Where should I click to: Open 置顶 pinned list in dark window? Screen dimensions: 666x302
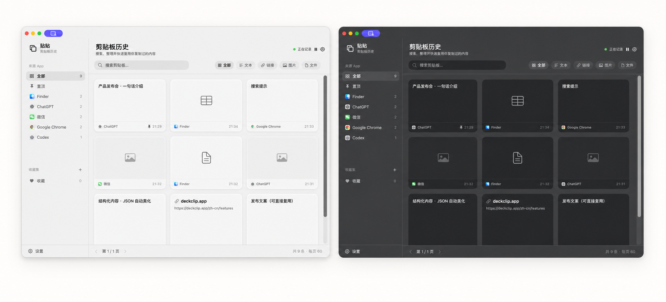(371, 86)
